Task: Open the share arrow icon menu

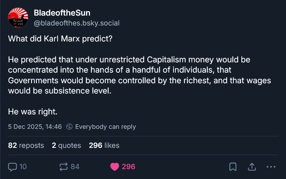Action: (x=252, y=166)
